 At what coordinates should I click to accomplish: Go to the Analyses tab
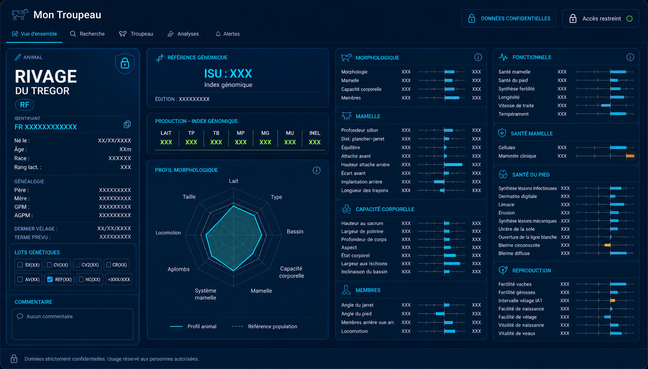tap(183, 34)
